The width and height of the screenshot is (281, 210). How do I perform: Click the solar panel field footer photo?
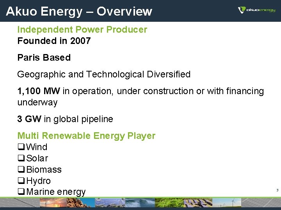[198, 203]
